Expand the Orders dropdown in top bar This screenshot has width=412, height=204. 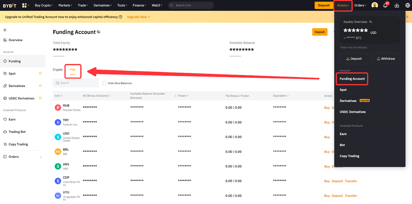click(x=360, y=5)
